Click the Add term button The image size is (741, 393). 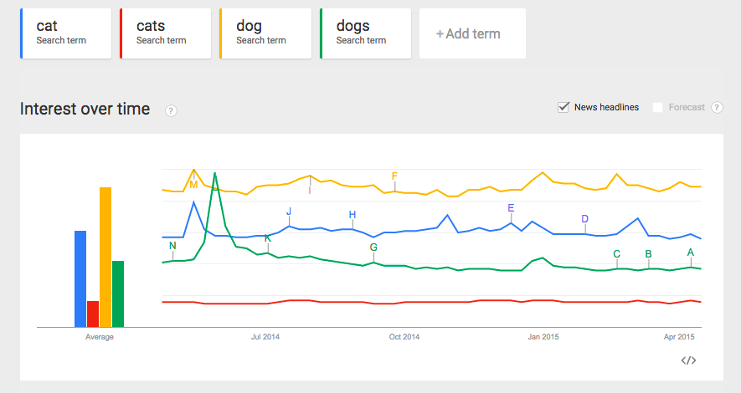click(472, 34)
